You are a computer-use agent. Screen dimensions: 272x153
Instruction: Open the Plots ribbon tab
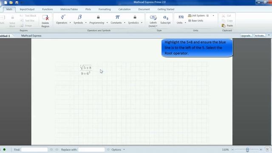pyautogui.click(x=88, y=9)
